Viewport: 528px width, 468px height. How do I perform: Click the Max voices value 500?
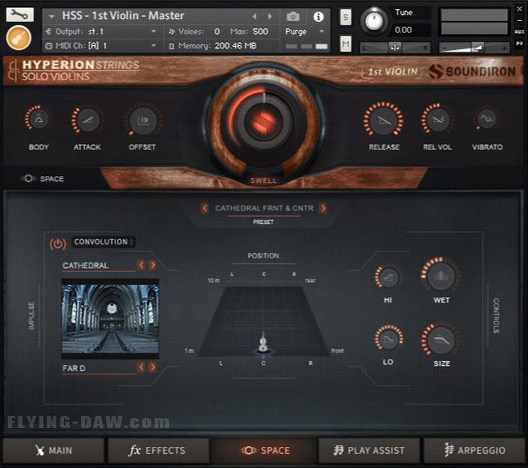260,32
